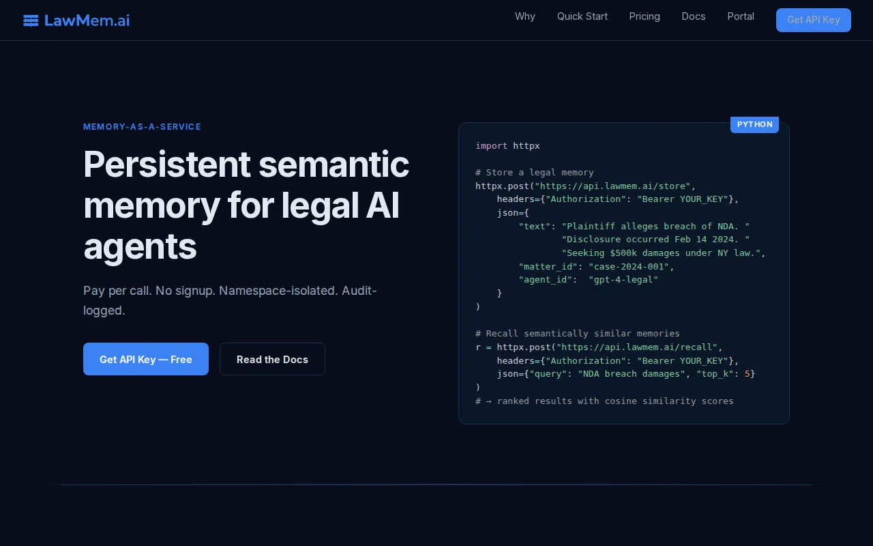Click the LawMem.ai brand name

click(x=87, y=20)
